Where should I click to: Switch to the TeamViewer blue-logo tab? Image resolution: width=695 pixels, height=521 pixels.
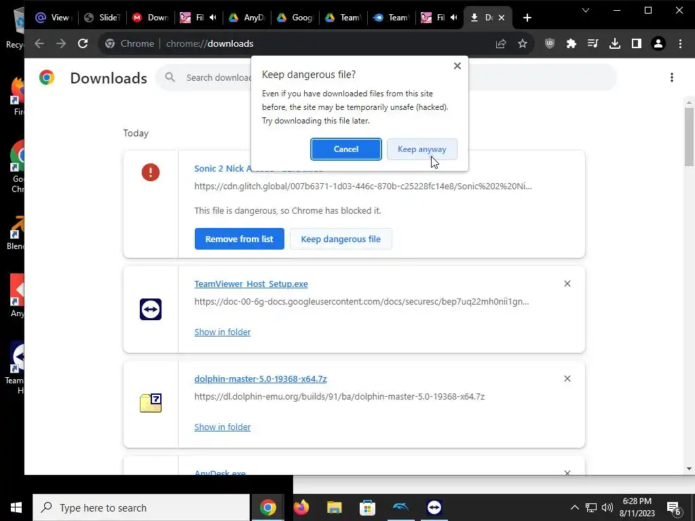(392, 18)
